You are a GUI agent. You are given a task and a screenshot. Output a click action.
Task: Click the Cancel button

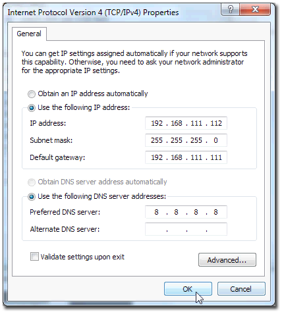(x=241, y=289)
